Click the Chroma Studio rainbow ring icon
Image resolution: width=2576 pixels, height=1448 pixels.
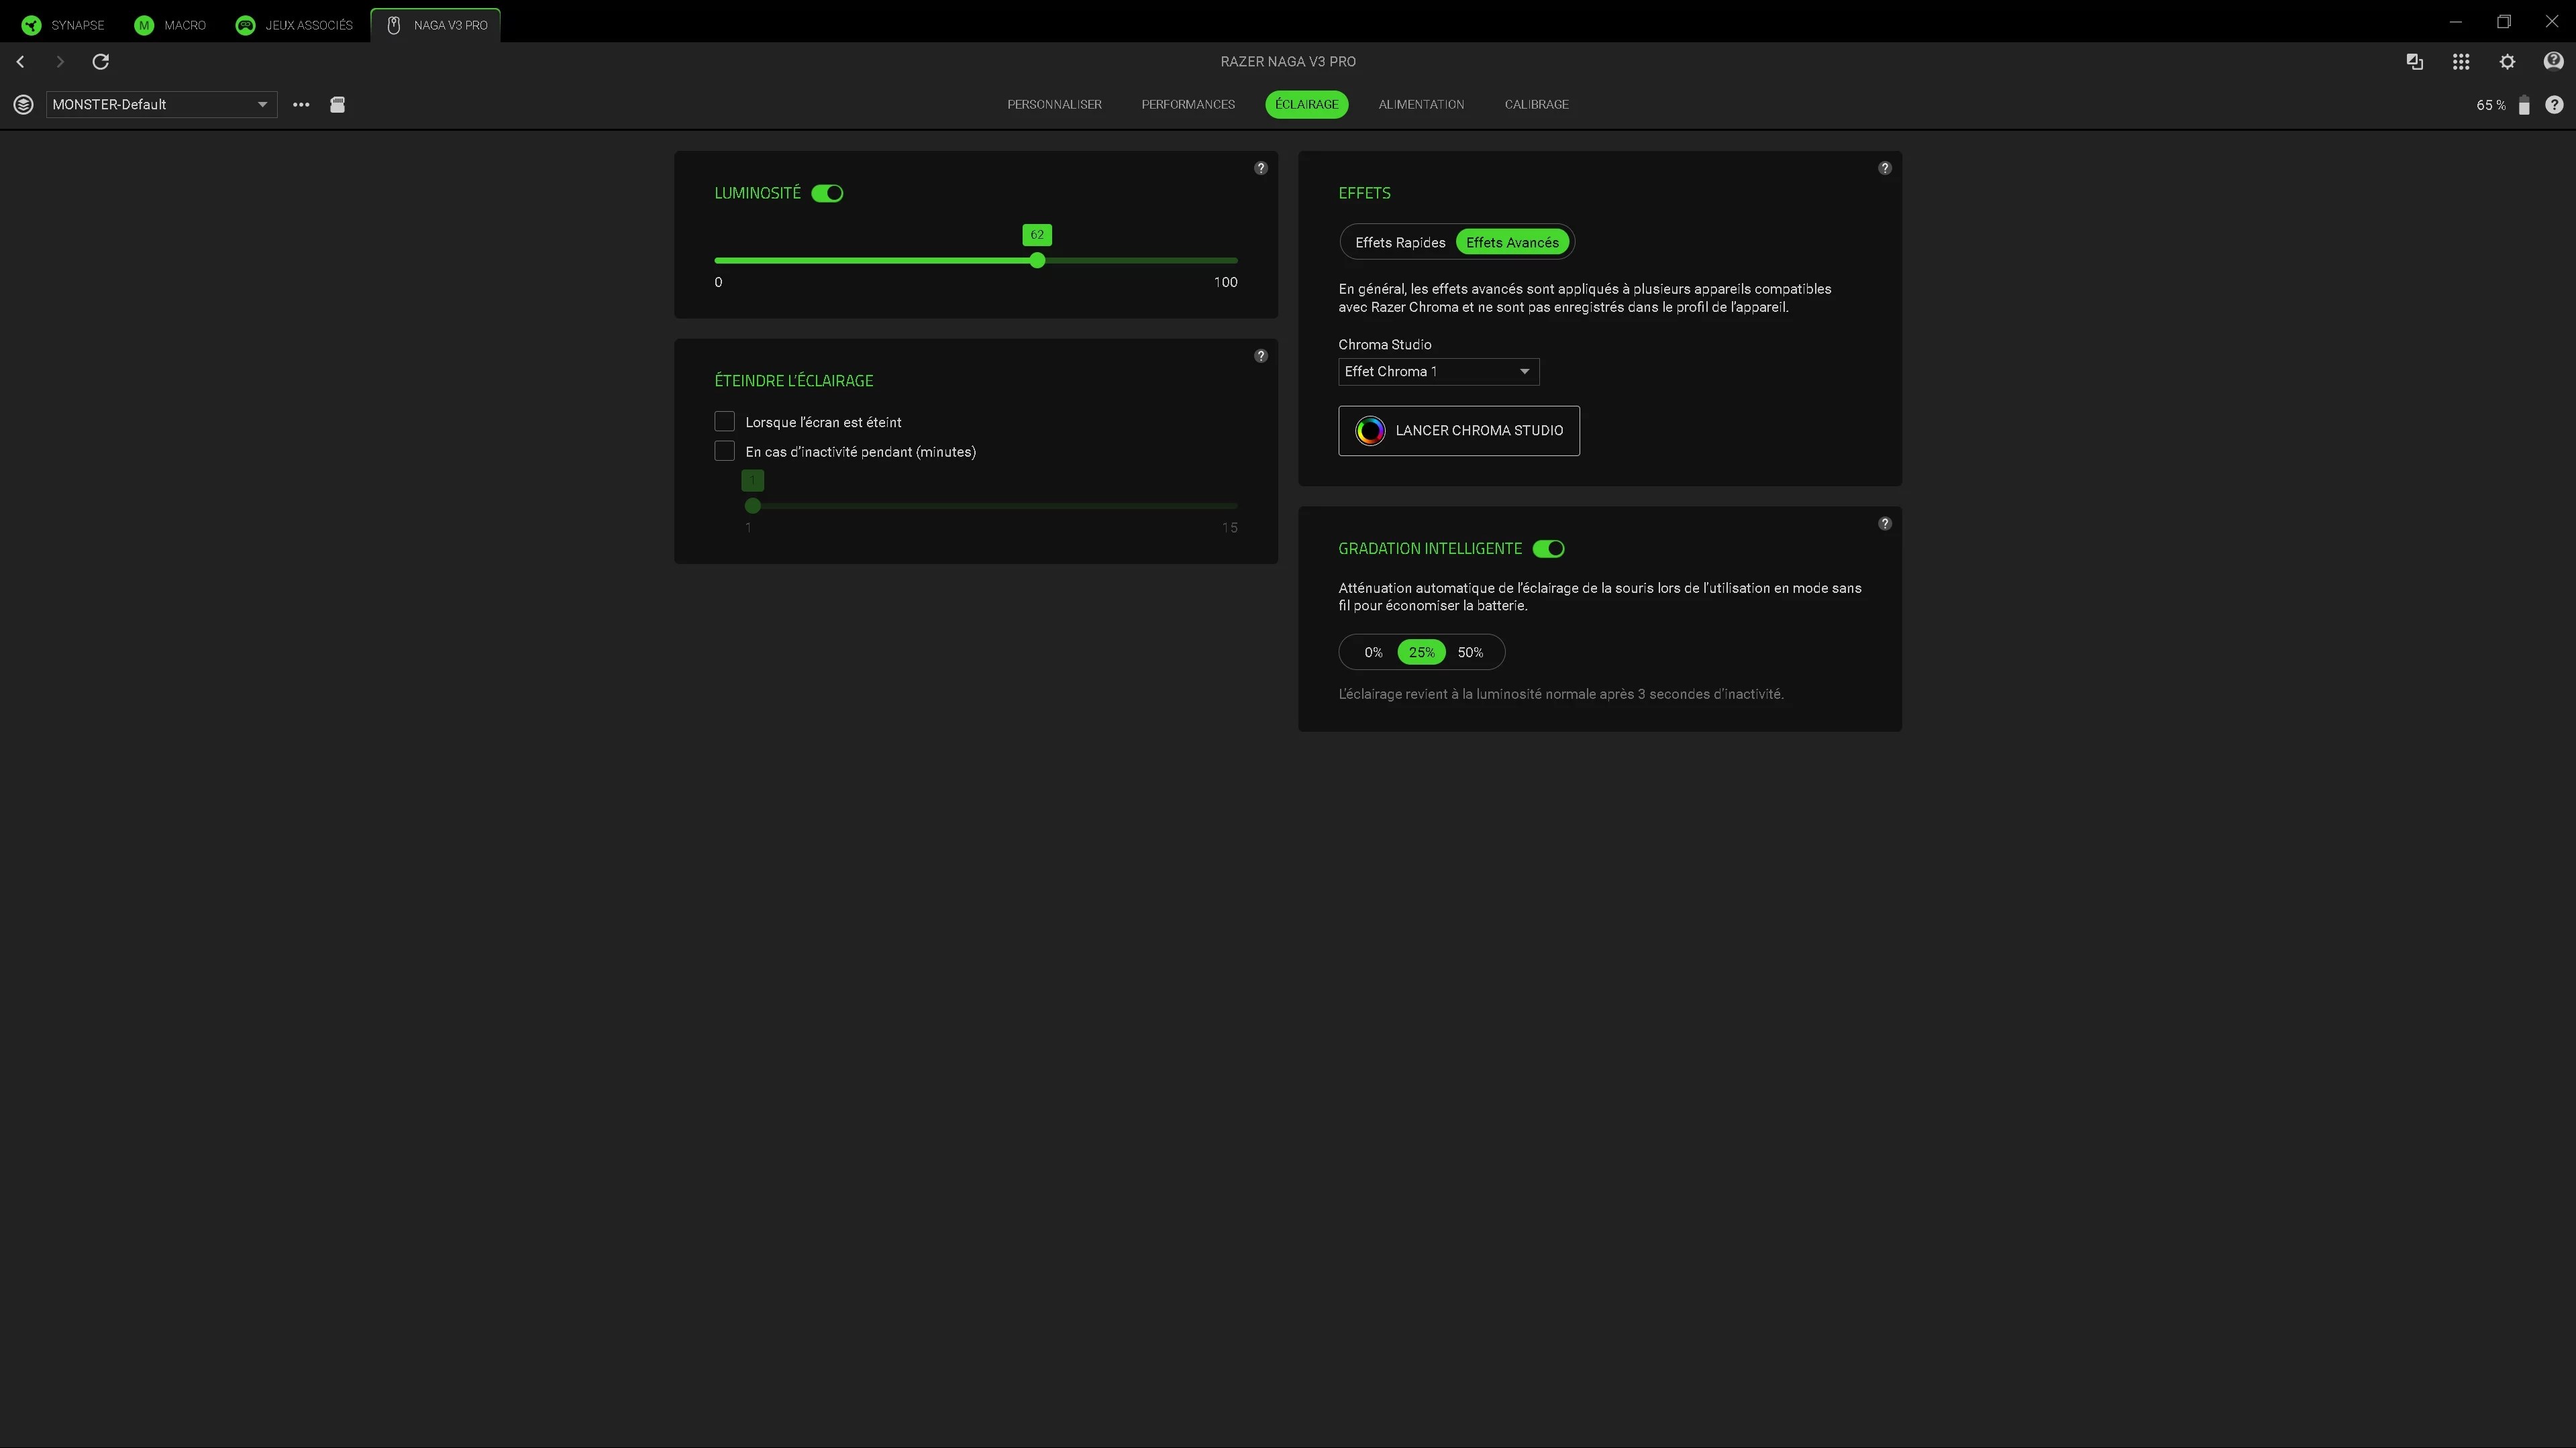(1370, 431)
